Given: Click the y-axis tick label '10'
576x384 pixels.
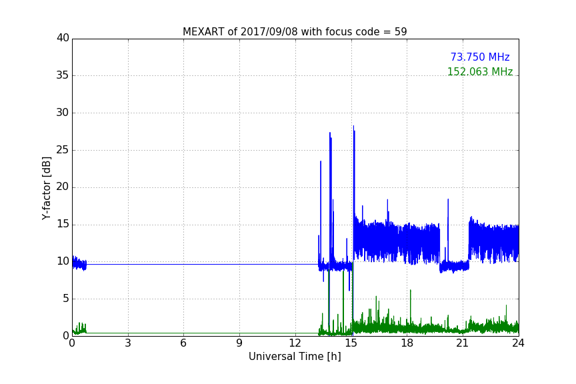Looking at the screenshot, I should [x=63, y=261].
